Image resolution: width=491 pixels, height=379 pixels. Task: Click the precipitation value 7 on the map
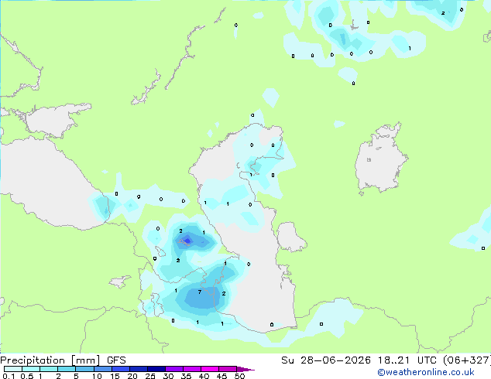[x=200, y=292]
